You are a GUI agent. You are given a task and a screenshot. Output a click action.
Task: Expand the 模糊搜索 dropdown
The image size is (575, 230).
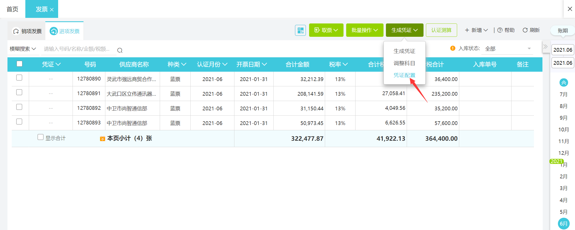click(23, 49)
